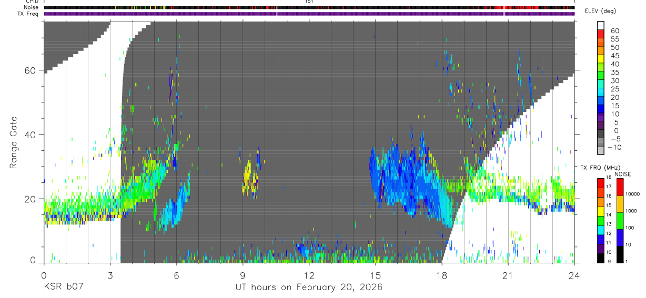Click the 'NOISE' legend title above noise colorbar

623,174
